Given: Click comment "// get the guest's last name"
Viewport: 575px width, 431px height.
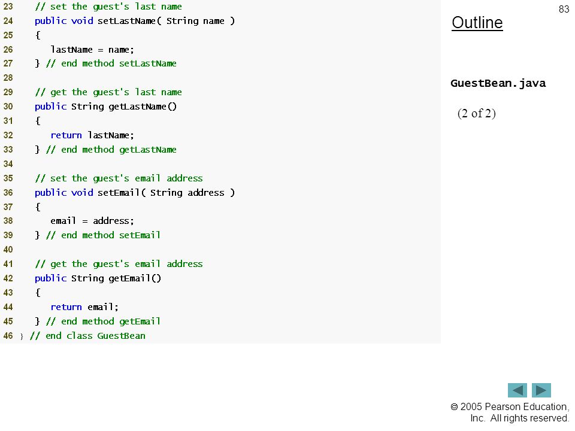Looking at the screenshot, I should [x=108, y=92].
